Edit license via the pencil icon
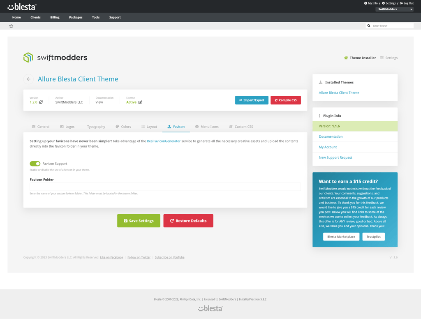The height and width of the screenshot is (319, 421). pyautogui.click(x=141, y=102)
